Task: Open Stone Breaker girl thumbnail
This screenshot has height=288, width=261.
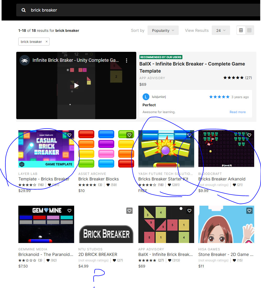Action: pyautogui.click(x=226, y=224)
